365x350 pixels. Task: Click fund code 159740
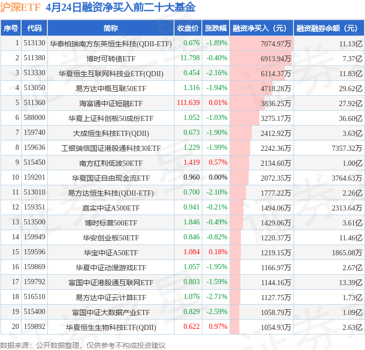coord(34,132)
